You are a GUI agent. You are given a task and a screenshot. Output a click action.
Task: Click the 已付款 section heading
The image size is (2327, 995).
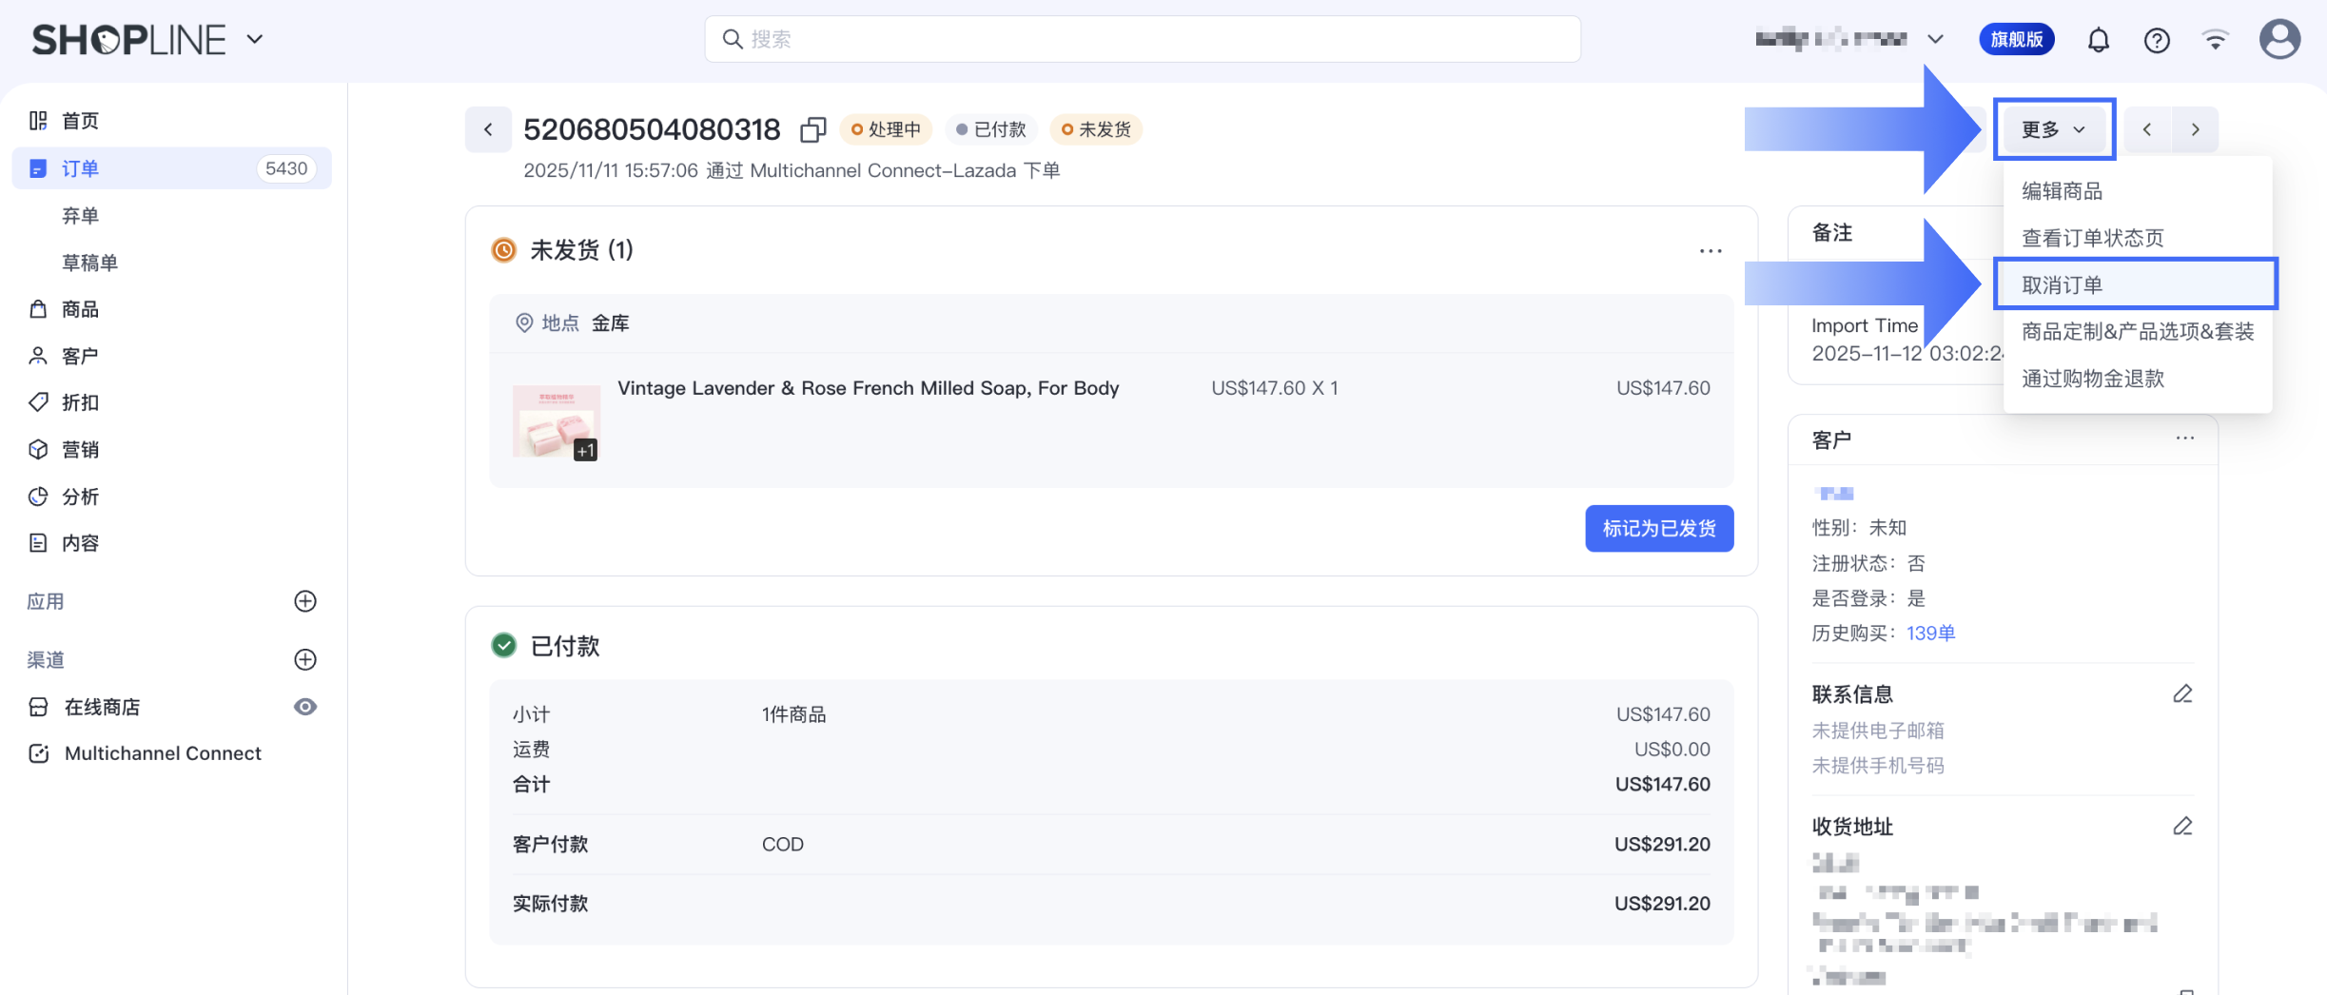tap(565, 647)
